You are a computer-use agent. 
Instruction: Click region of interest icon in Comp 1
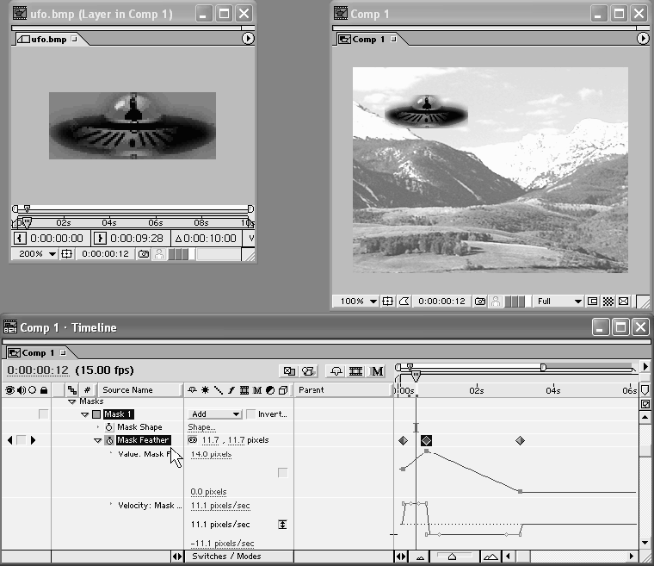[593, 302]
